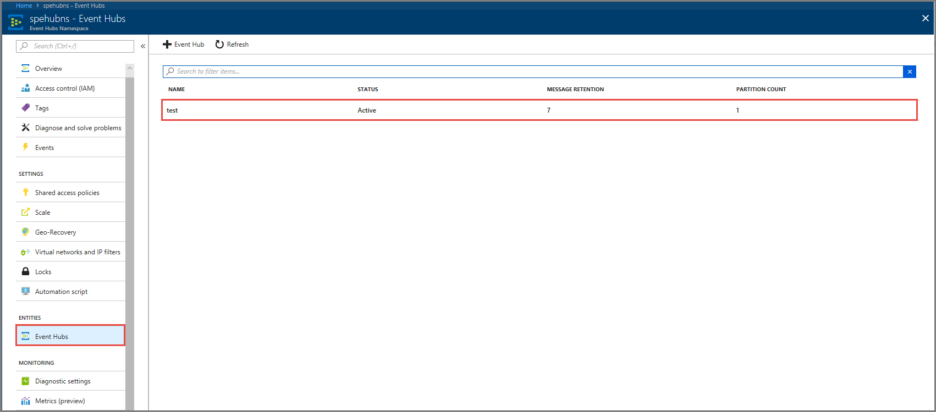Click the Access control (IAM) icon
Viewport: 936px width, 412px height.
(25, 88)
